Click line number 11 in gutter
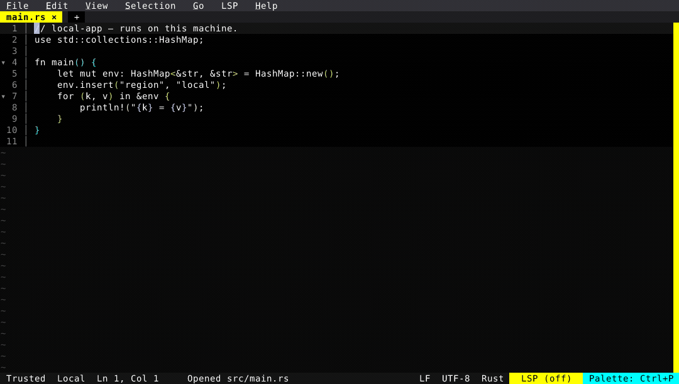The height and width of the screenshot is (384, 679). point(12,141)
